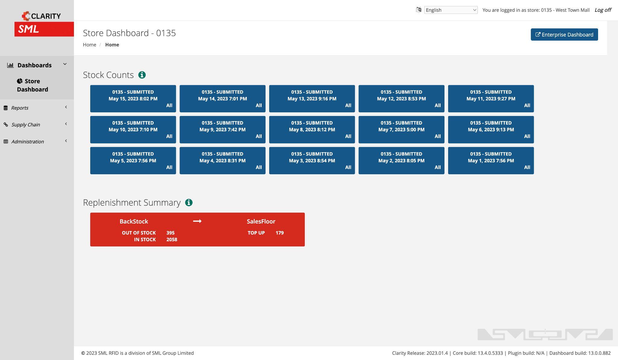
Task: Click the Replenishment Summary info icon
Action: coord(189,203)
